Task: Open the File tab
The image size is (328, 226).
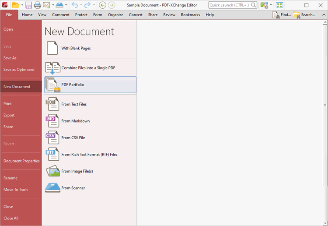Action: pos(9,15)
